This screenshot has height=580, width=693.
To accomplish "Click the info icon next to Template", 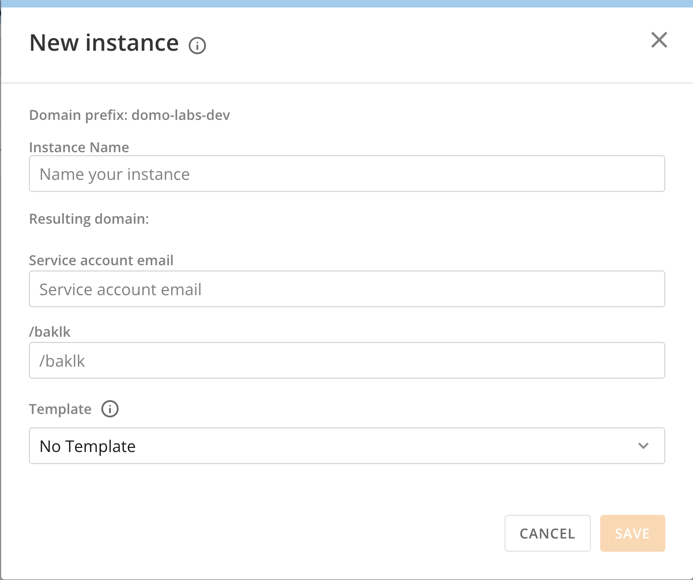I will pyautogui.click(x=110, y=409).
